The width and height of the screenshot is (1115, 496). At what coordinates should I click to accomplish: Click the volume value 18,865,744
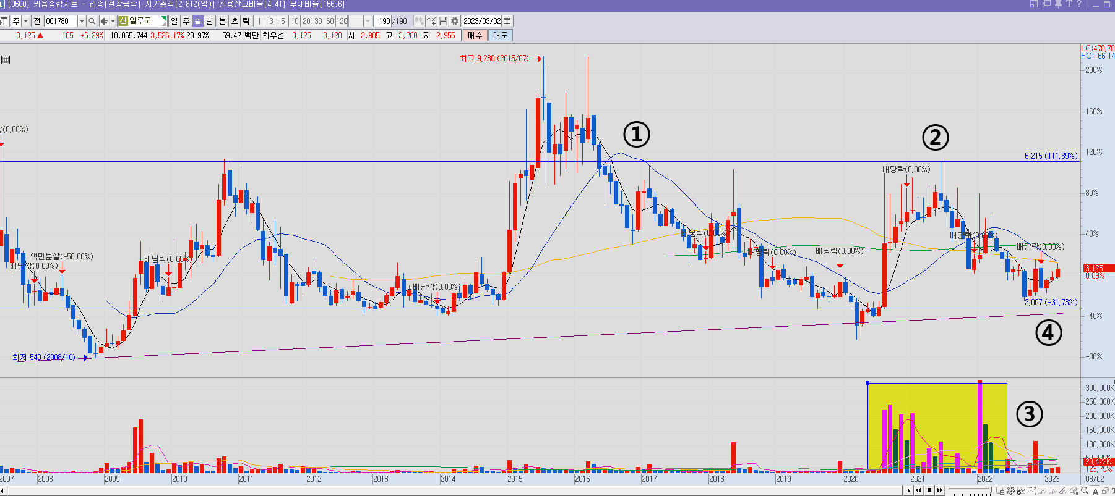pos(129,35)
